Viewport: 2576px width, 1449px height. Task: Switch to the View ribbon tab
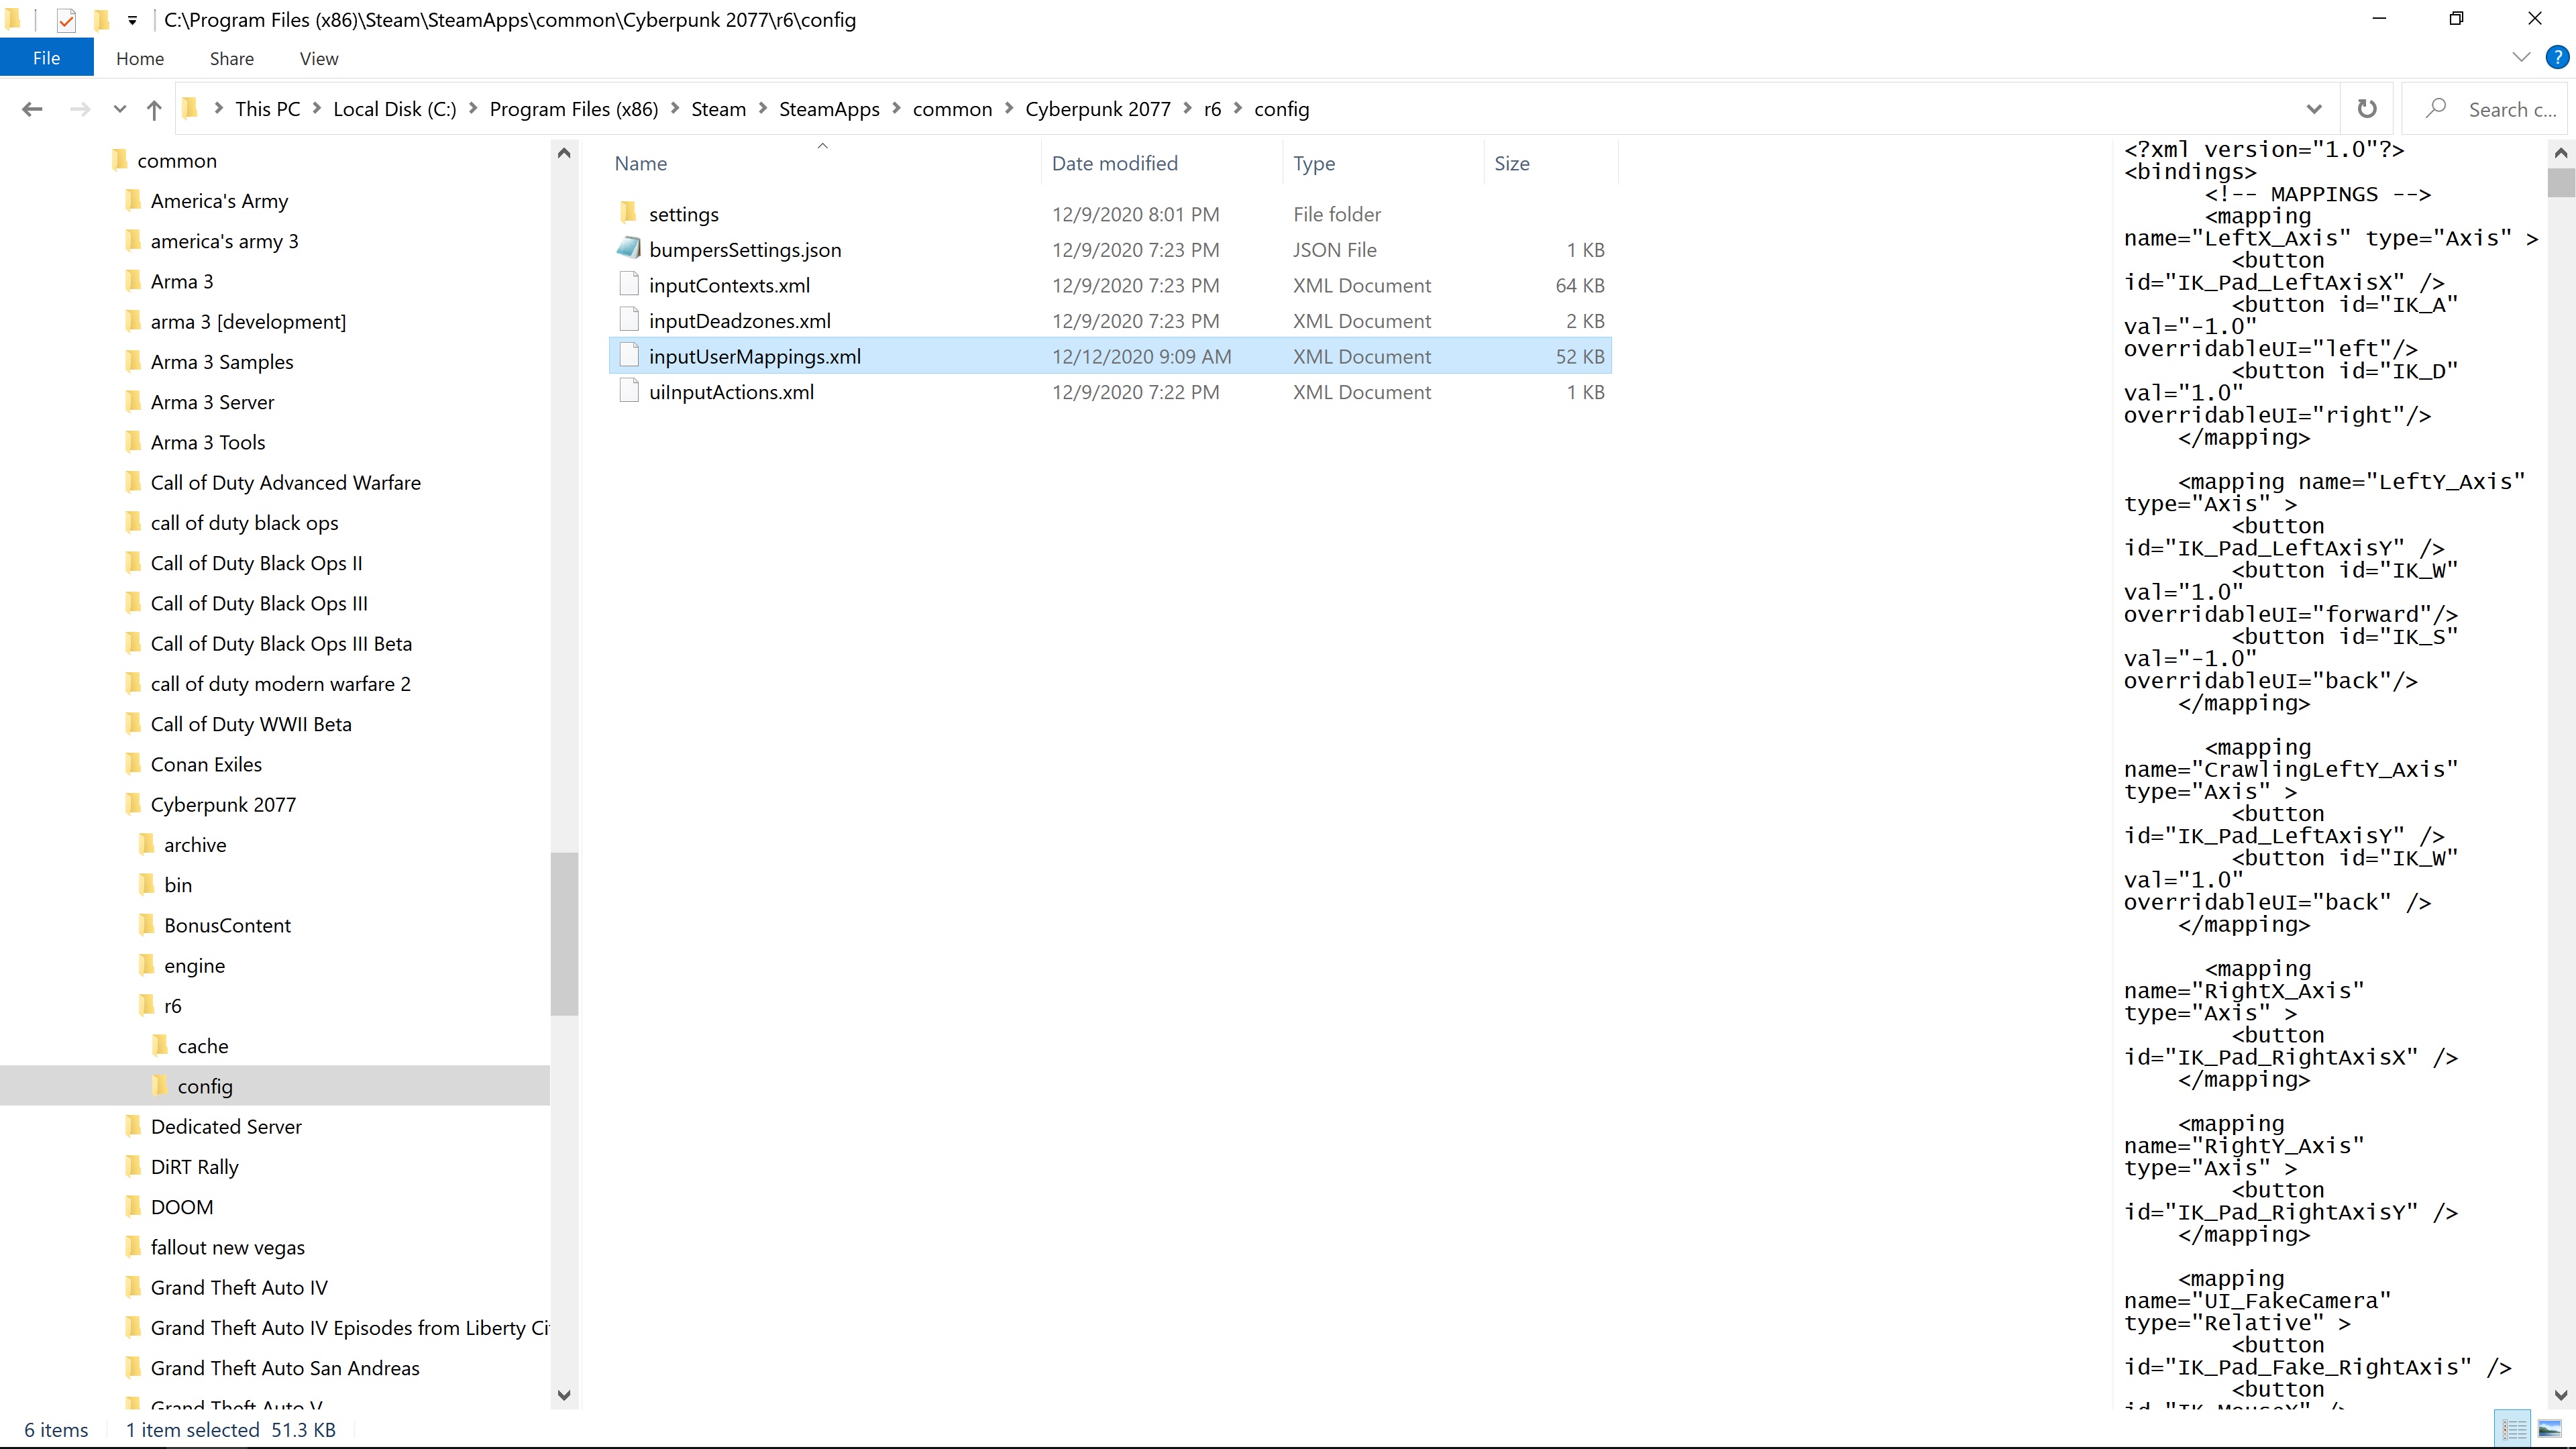pyautogui.click(x=319, y=58)
